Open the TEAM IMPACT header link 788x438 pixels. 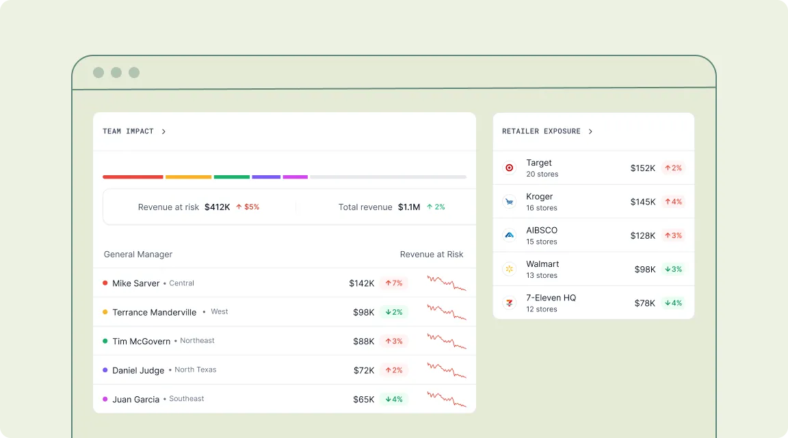pyautogui.click(x=128, y=131)
